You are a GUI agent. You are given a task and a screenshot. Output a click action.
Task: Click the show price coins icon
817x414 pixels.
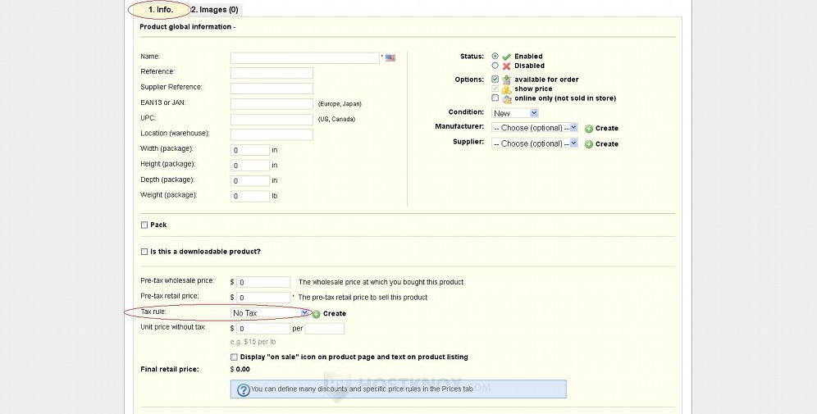click(506, 89)
